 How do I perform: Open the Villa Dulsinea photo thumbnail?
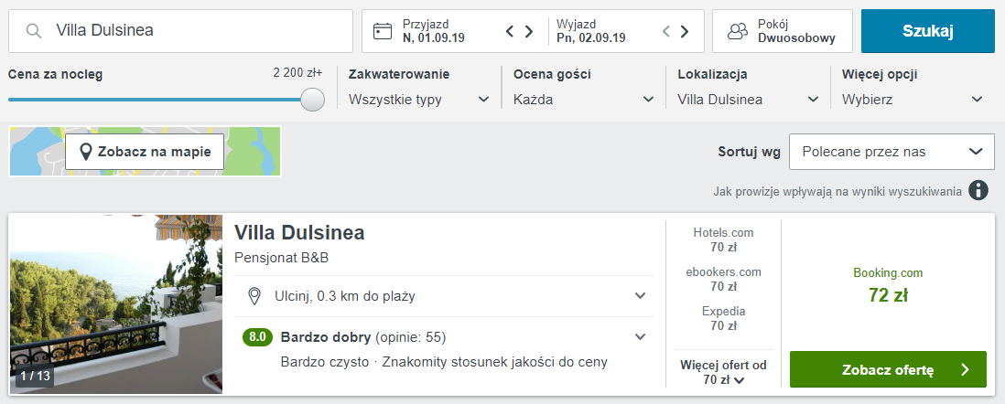pos(116,304)
